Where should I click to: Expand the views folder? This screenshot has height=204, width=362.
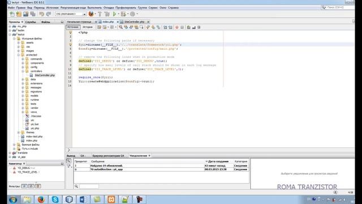23,112
